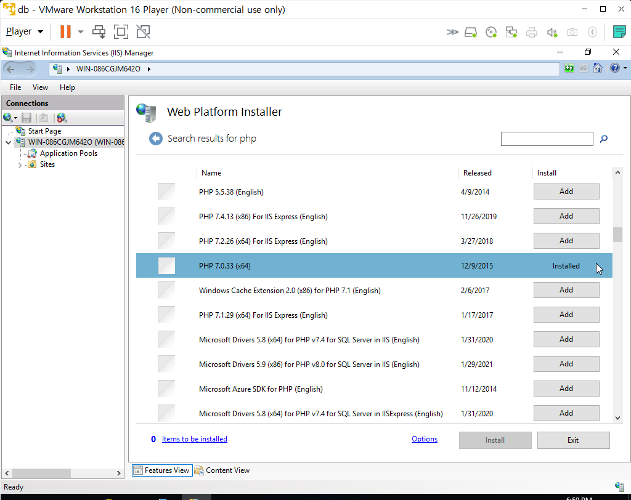Expand the Sites tree node
This screenshot has width=631, height=500.
coord(20,164)
